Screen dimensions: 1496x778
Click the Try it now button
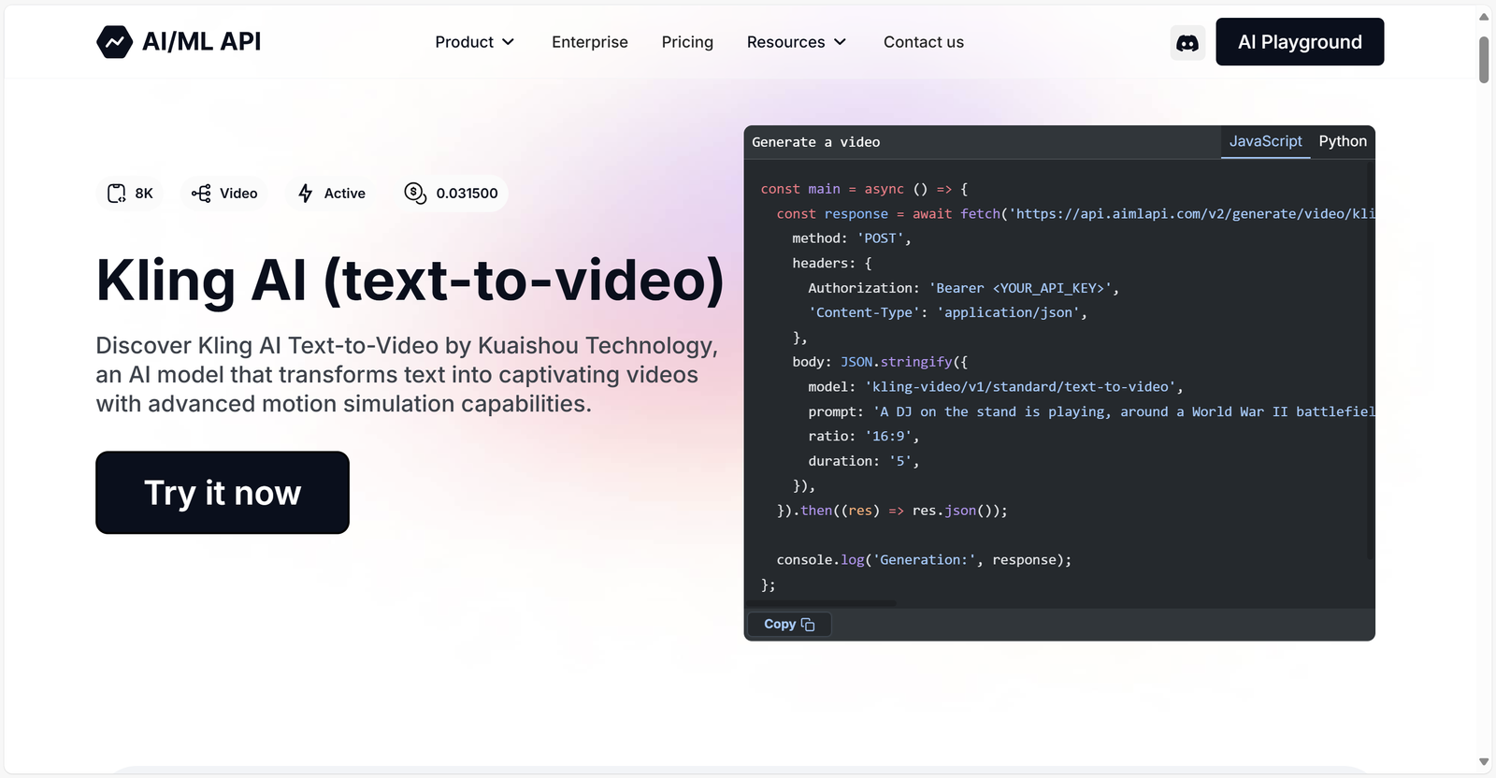(x=223, y=493)
